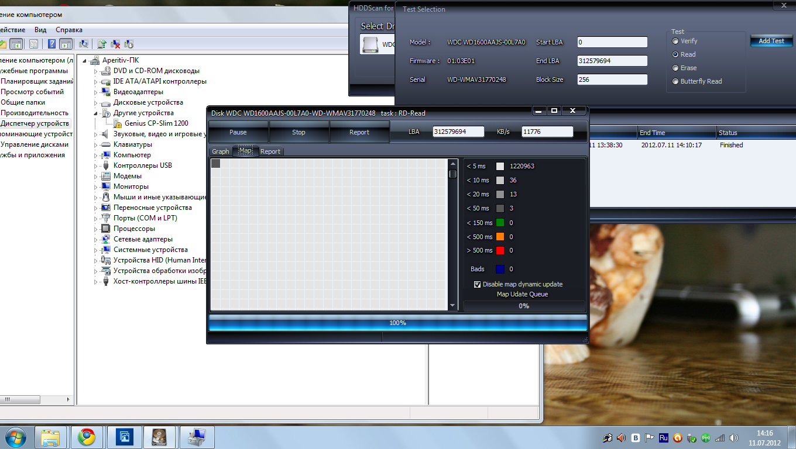Expand Сетевые адаптеры node
This screenshot has height=449, width=796.
(97, 239)
